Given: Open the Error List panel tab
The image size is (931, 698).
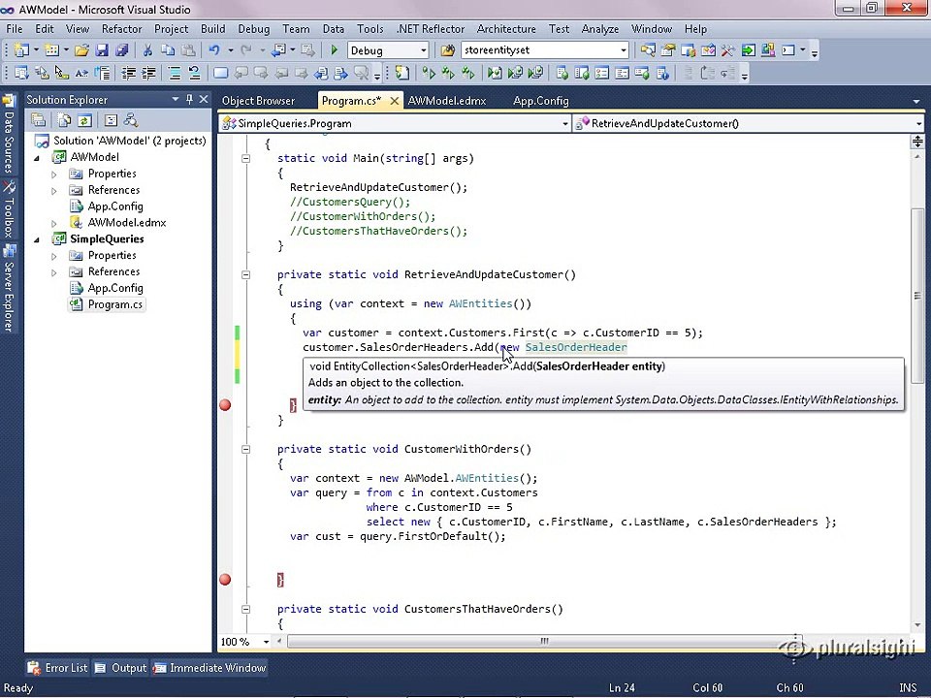Looking at the screenshot, I should pos(58,668).
